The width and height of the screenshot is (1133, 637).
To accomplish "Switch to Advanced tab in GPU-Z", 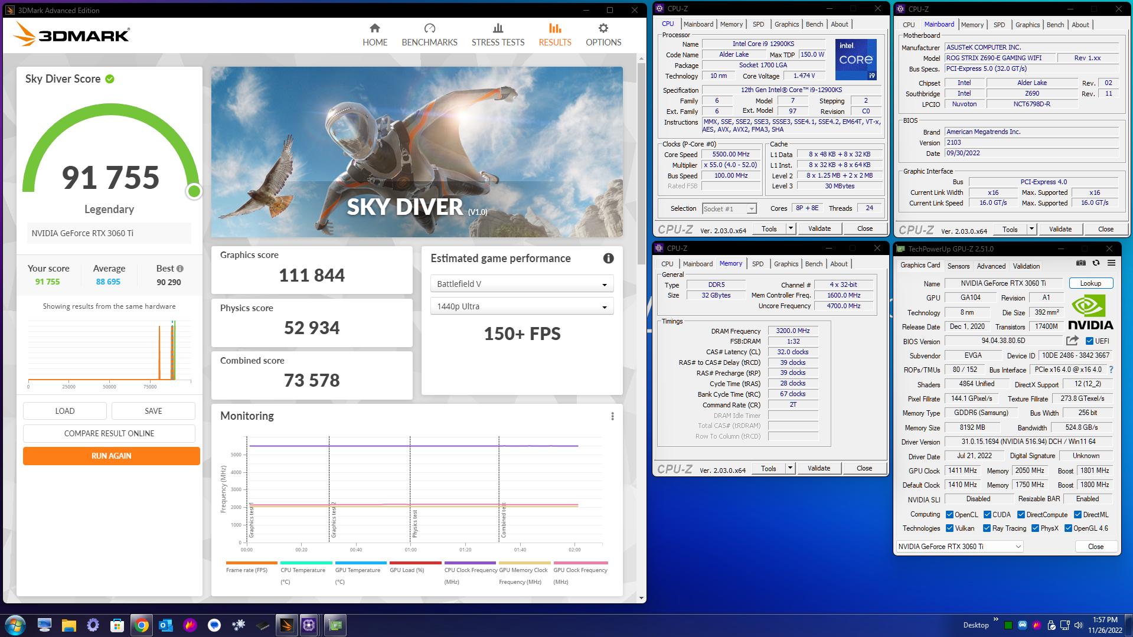I will pyautogui.click(x=991, y=266).
